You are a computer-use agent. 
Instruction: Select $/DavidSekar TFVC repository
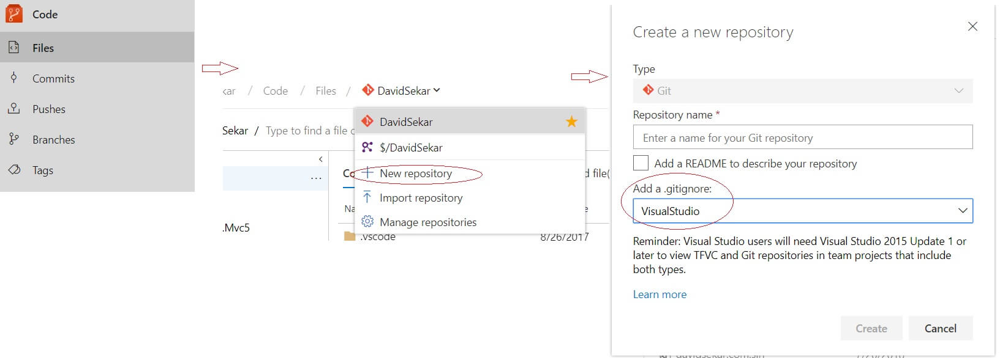[x=470, y=147]
